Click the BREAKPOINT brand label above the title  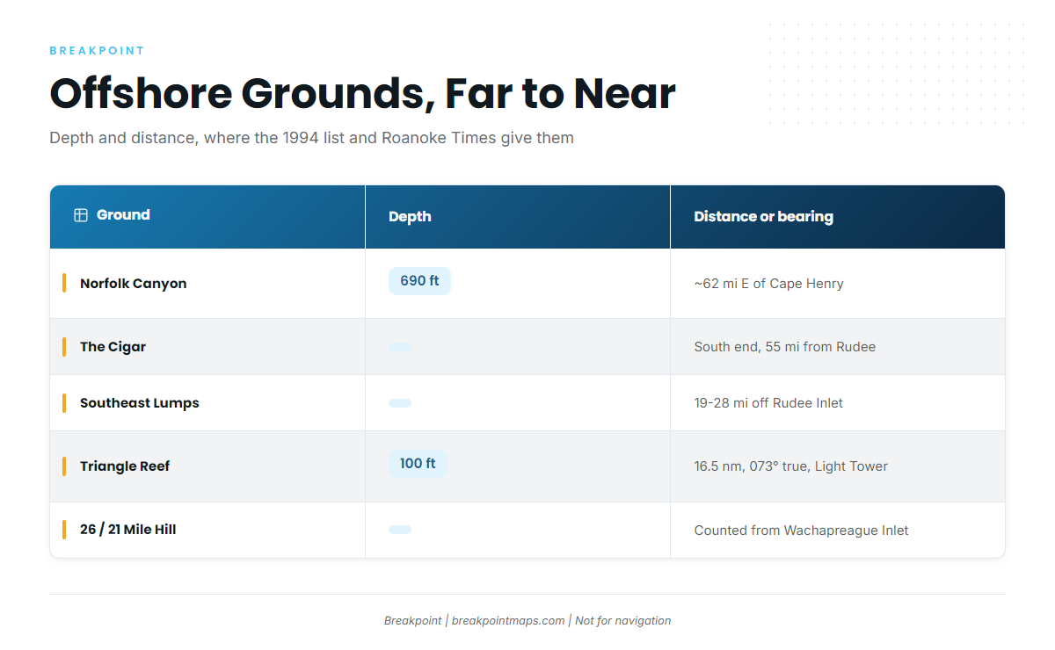(x=98, y=51)
